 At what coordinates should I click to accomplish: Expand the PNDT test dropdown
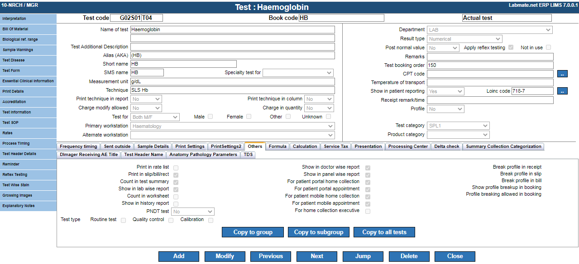click(193, 212)
